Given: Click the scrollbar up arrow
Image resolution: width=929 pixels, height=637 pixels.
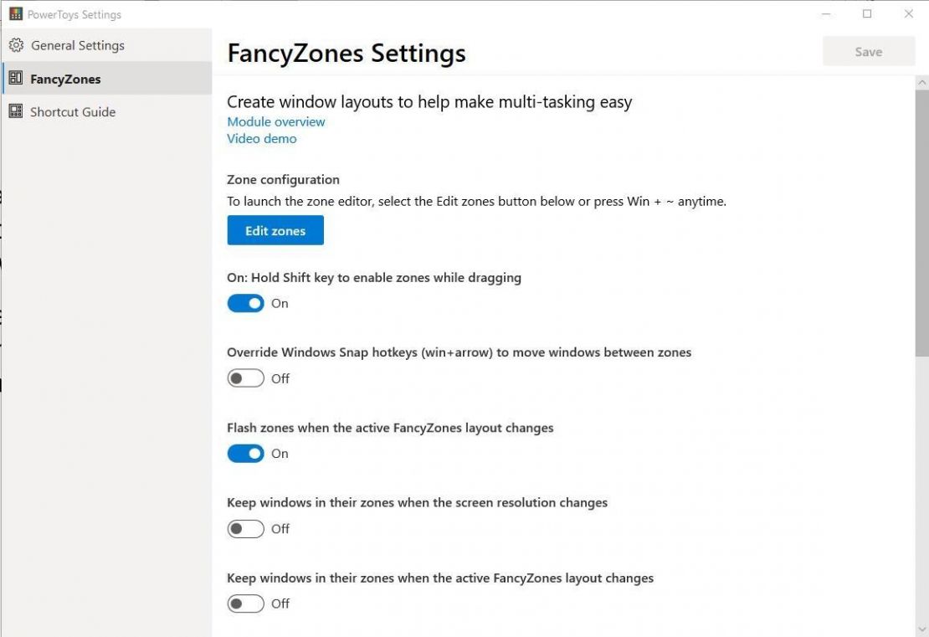Looking at the screenshot, I should [921, 81].
